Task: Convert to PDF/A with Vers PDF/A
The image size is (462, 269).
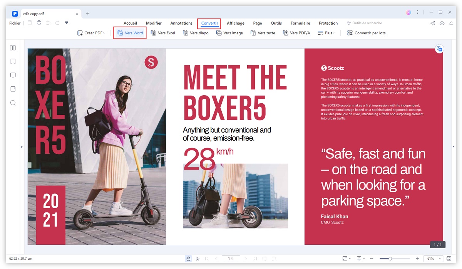Action: coord(296,33)
